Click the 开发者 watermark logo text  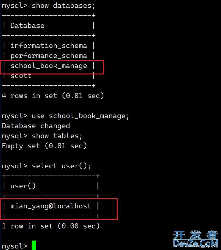coord(195,235)
